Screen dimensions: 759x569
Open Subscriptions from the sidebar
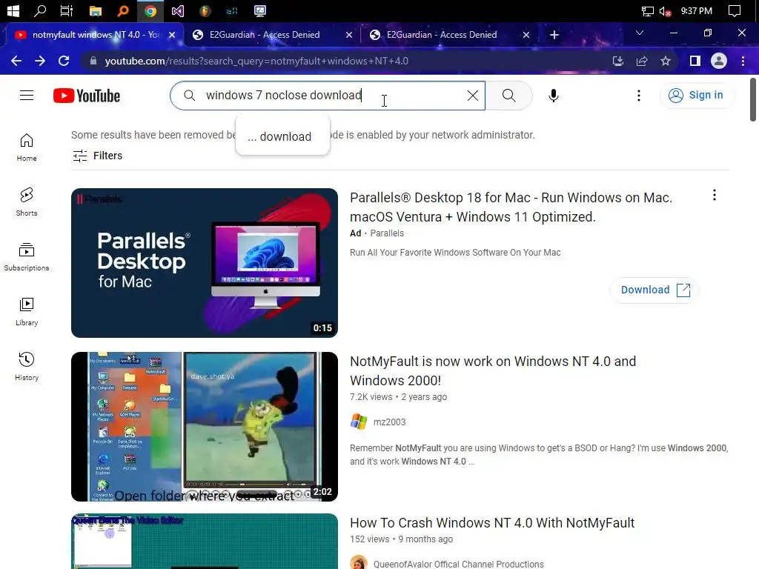click(x=27, y=257)
